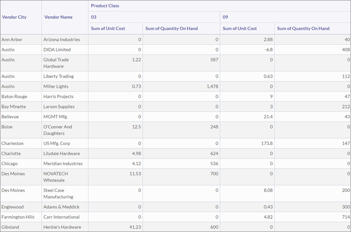Viewport: 351px width, 232px height.
Task: Click the US Mfg. Corp unit cost 173.8
Action: [x=266, y=143]
